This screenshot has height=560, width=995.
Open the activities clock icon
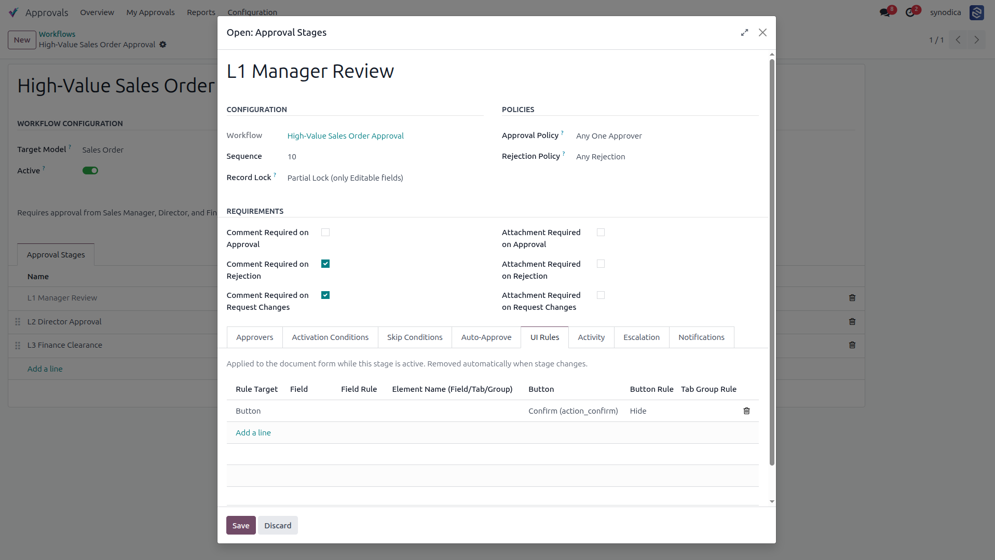(910, 12)
